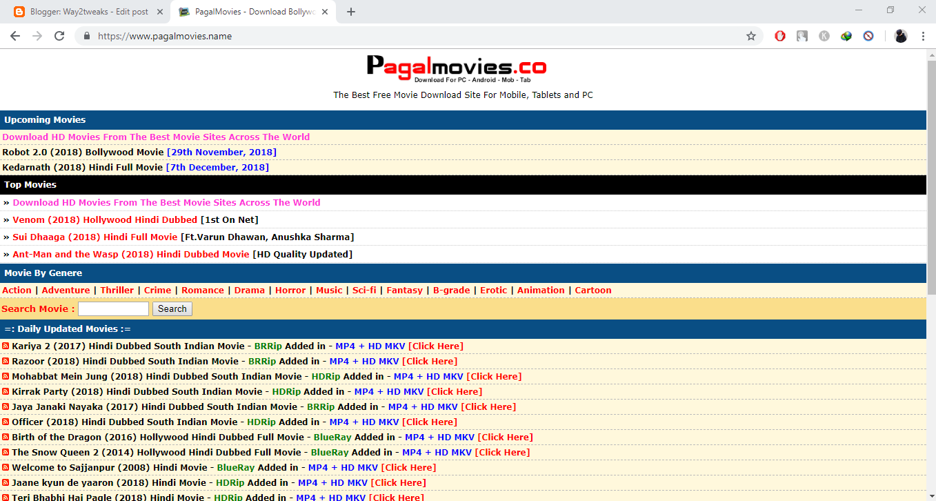The width and height of the screenshot is (936, 501).
Task: Click the Pagalmovies.co logo
Action: (456, 69)
